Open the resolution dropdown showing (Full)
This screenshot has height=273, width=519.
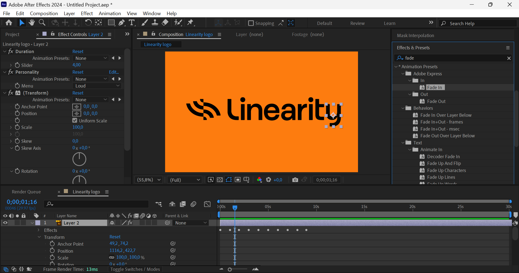coord(185,180)
